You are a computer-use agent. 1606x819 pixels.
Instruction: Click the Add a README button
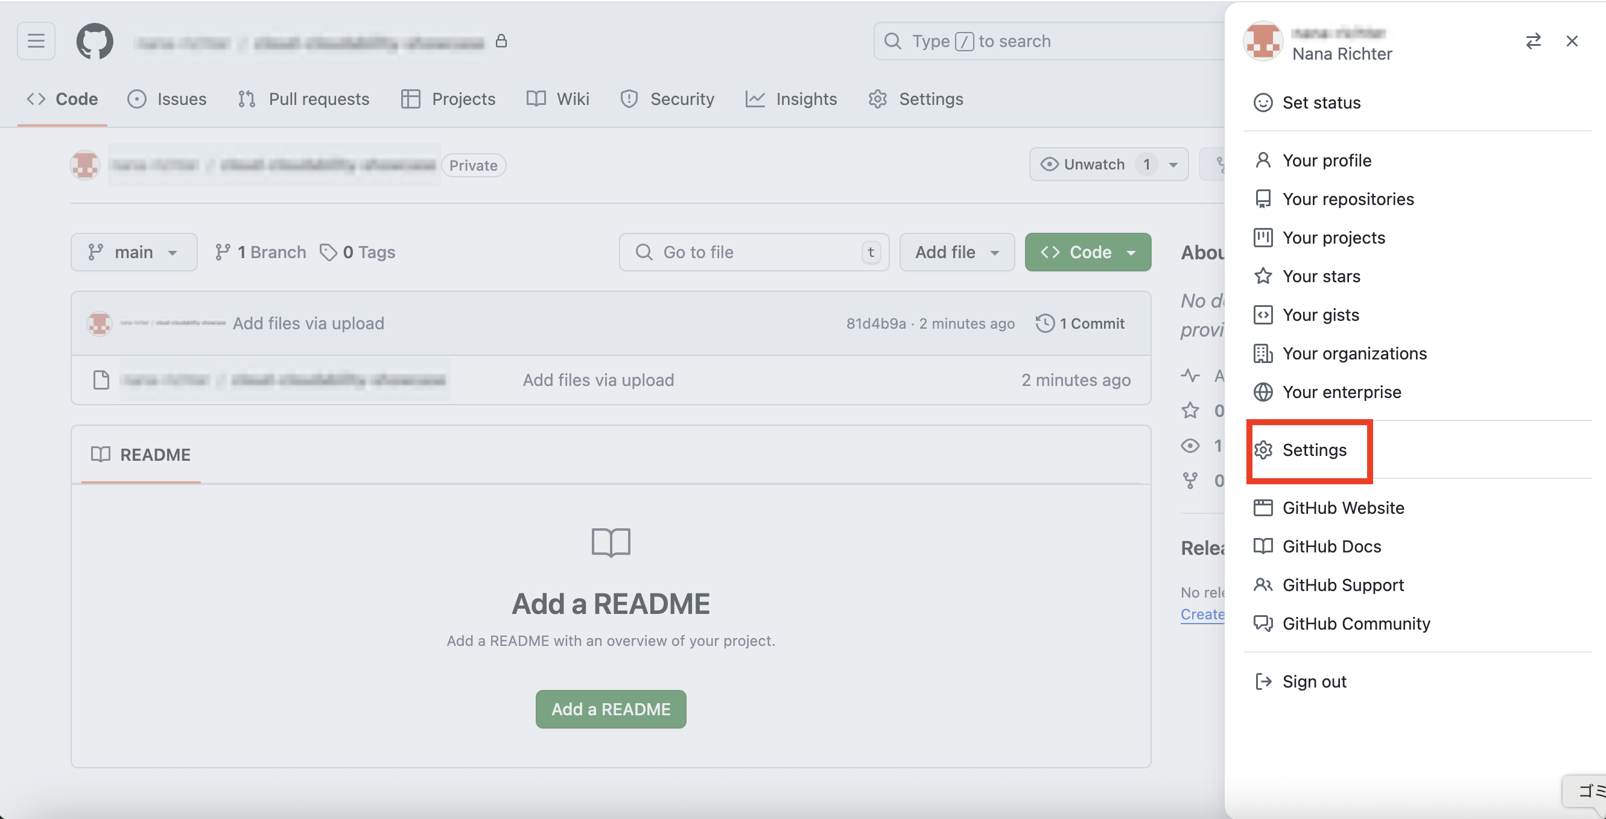tap(611, 709)
